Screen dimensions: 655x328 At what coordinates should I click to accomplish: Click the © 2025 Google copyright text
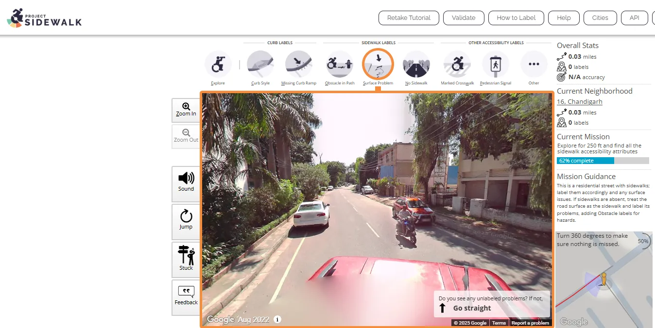pos(470,323)
